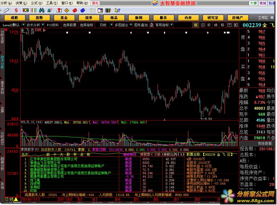Click the red-green striped bars icon
This screenshot has width=277, height=205.
[x=33, y=10]
